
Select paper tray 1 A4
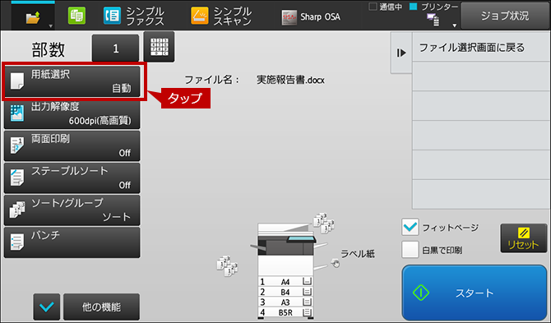(x=285, y=282)
